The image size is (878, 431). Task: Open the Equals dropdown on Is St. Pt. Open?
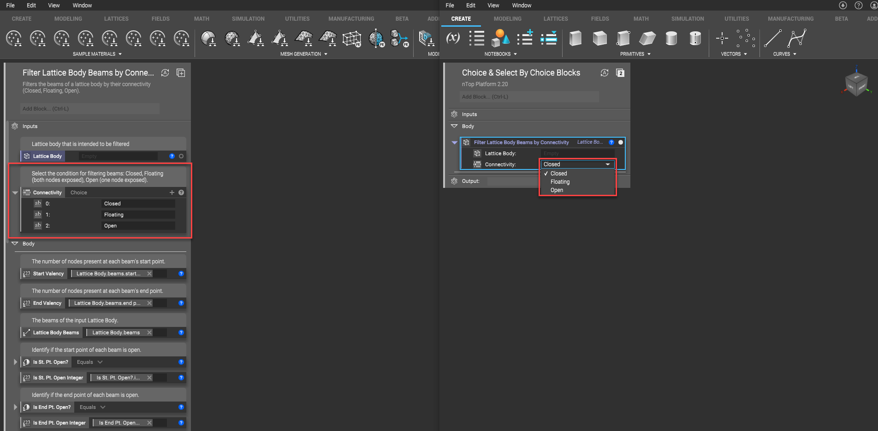click(90, 362)
